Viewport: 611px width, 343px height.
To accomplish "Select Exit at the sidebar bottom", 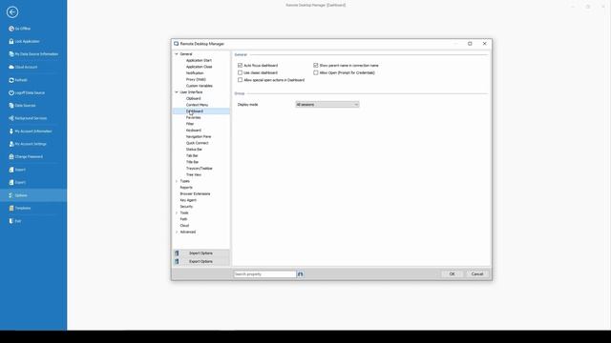I will [x=15, y=221].
